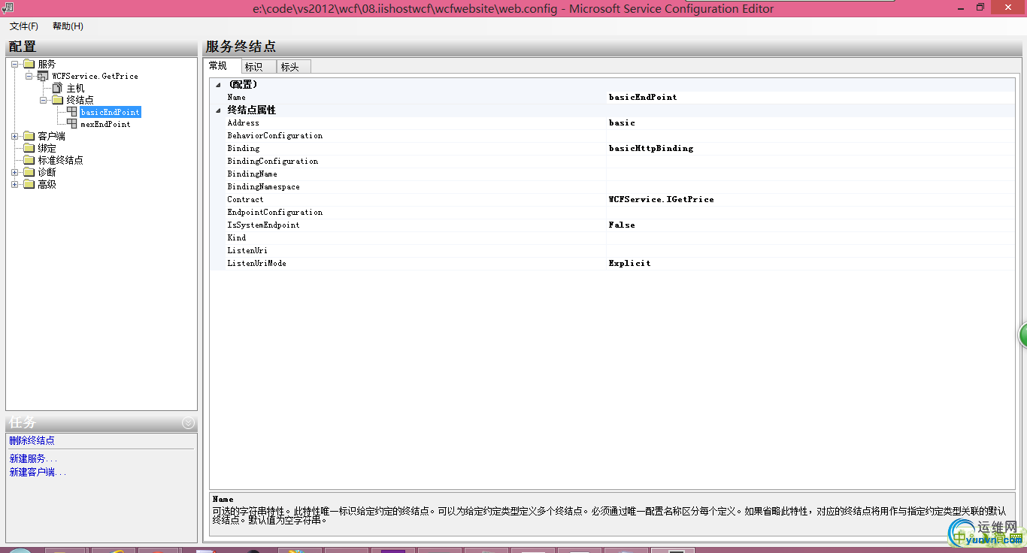Select the Address property label

point(243,122)
